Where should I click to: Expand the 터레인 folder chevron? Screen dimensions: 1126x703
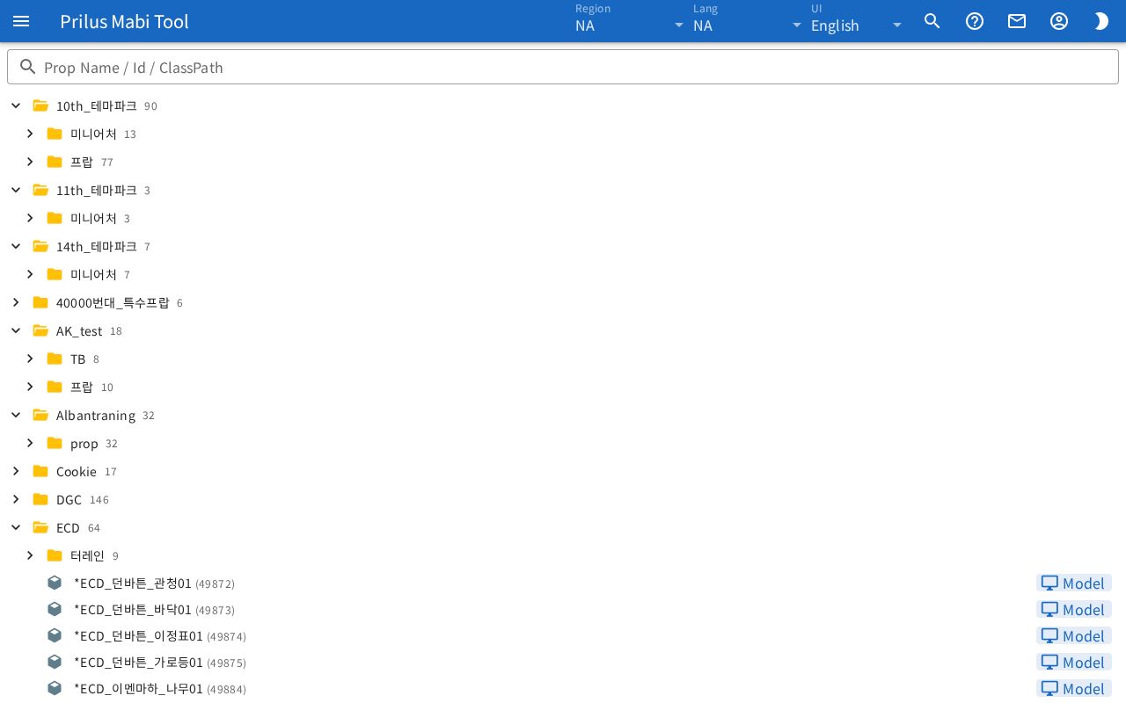pyautogui.click(x=30, y=555)
